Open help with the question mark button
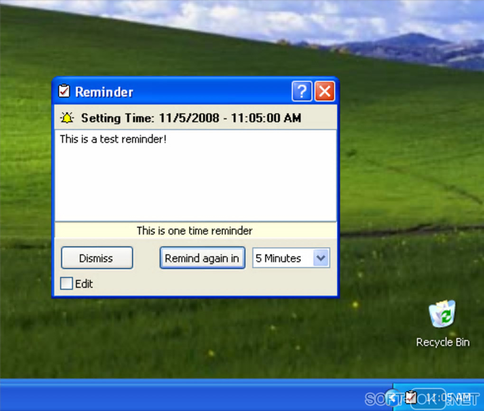The height and width of the screenshot is (411, 484). pyautogui.click(x=302, y=92)
